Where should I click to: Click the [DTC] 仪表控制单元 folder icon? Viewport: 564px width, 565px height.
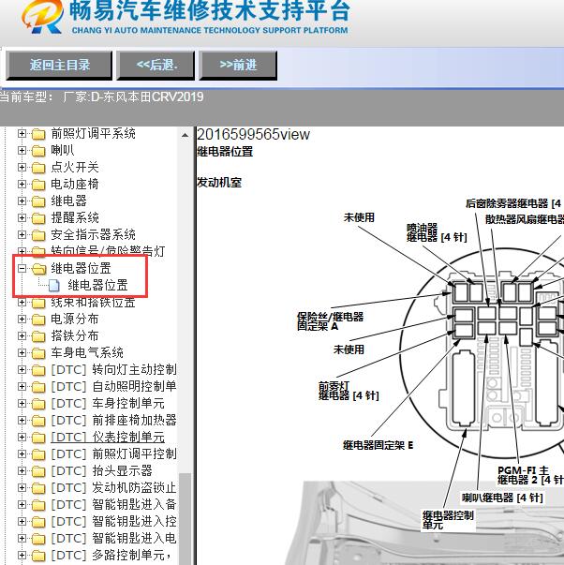click(x=38, y=438)
